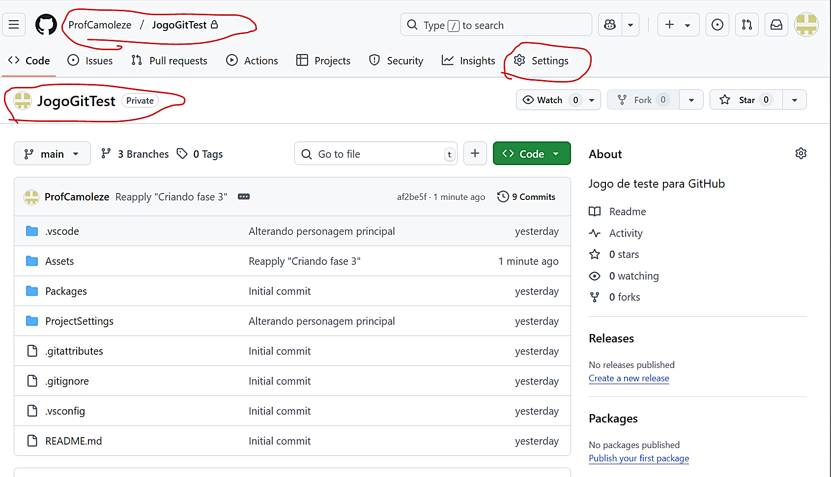Click the add file plus button

[475, 153]
